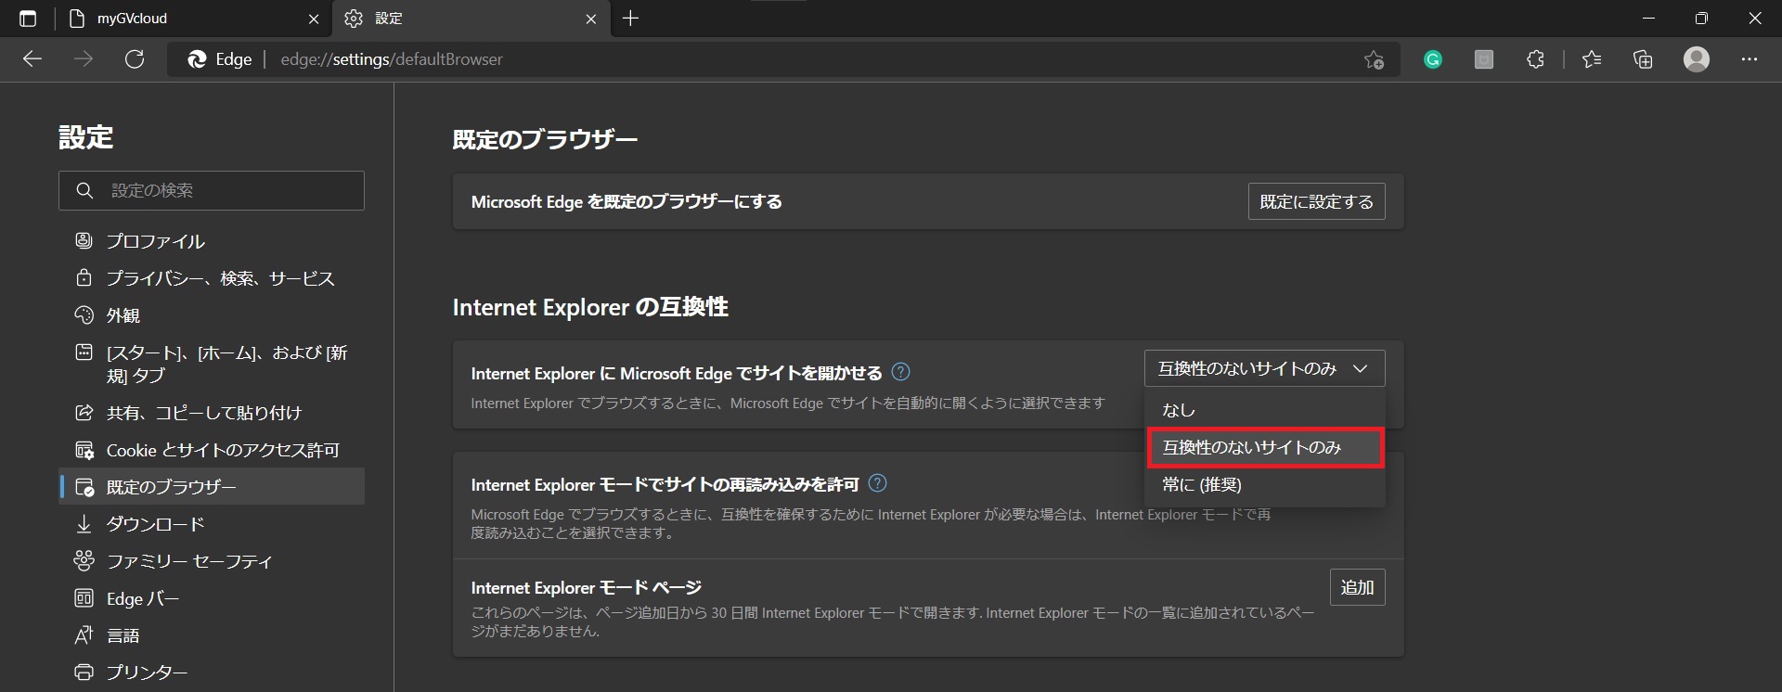The width and height of the screenshot is (1782, 692).
Task: Click the Internet Explorer モード ページ label
Action: pos(586,587)
